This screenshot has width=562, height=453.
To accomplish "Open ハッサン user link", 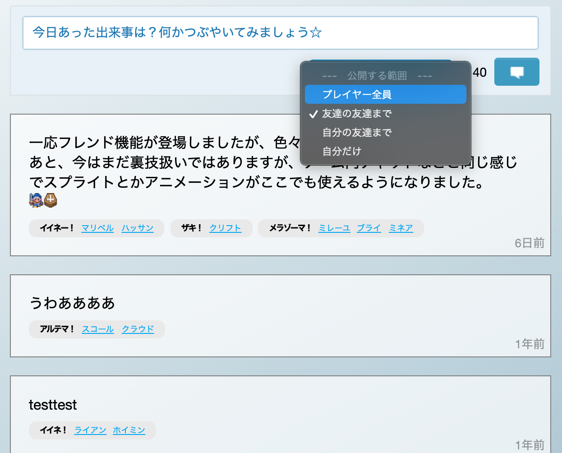I will 138,228.
